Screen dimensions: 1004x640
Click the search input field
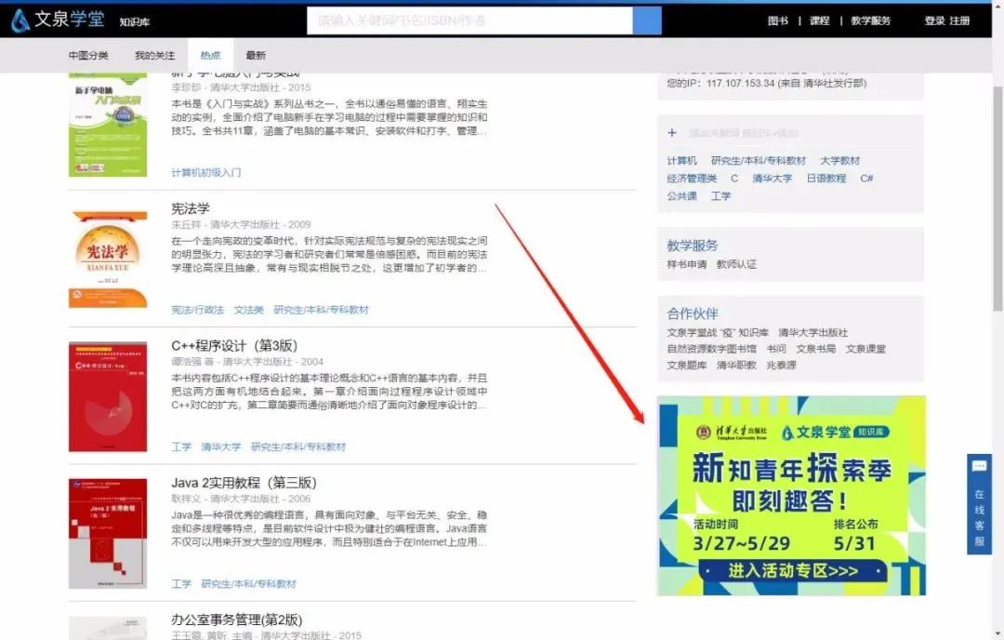[x=469, y=20]
